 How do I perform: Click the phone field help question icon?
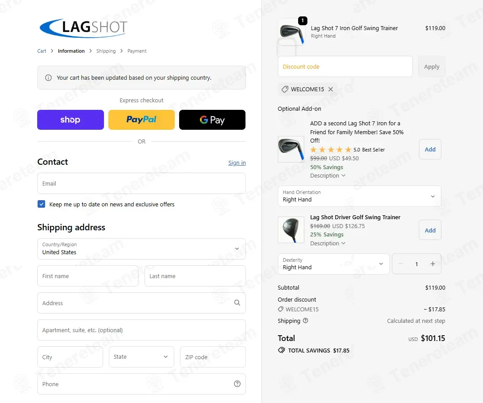click(237, 384)
